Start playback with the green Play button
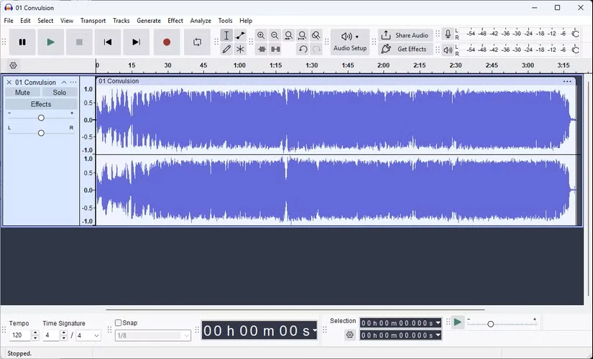 pos(51,42)
